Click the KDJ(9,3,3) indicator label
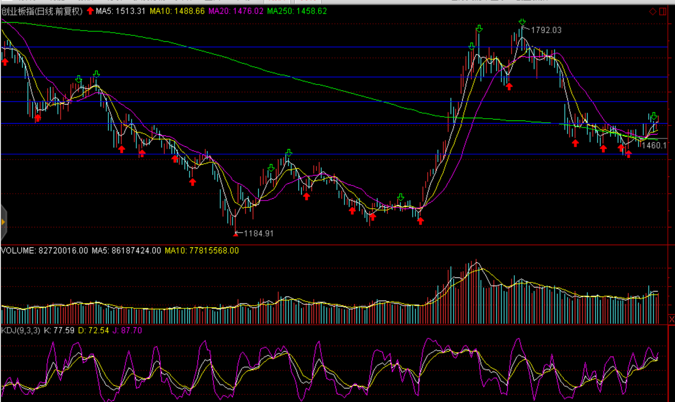675x402 pixels. (20, 331)
